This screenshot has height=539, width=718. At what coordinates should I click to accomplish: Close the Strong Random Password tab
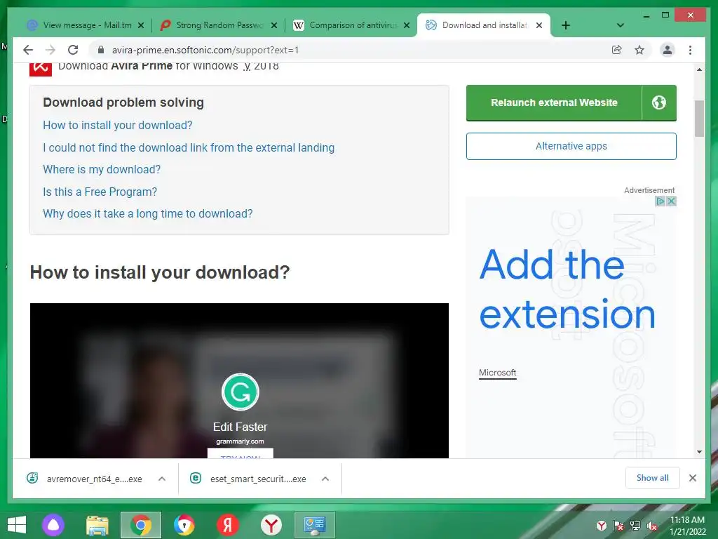274,25
